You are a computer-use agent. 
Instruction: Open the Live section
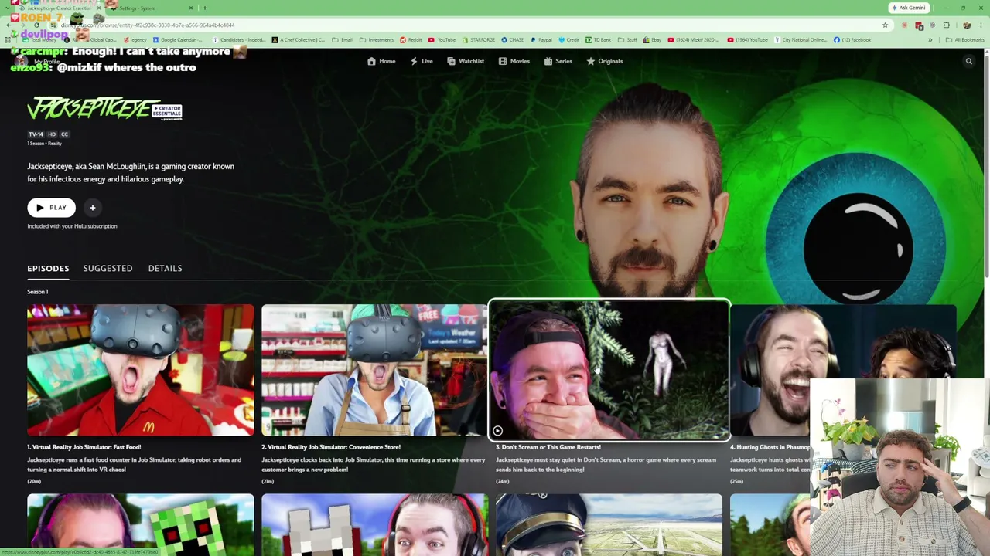point(422,61)
